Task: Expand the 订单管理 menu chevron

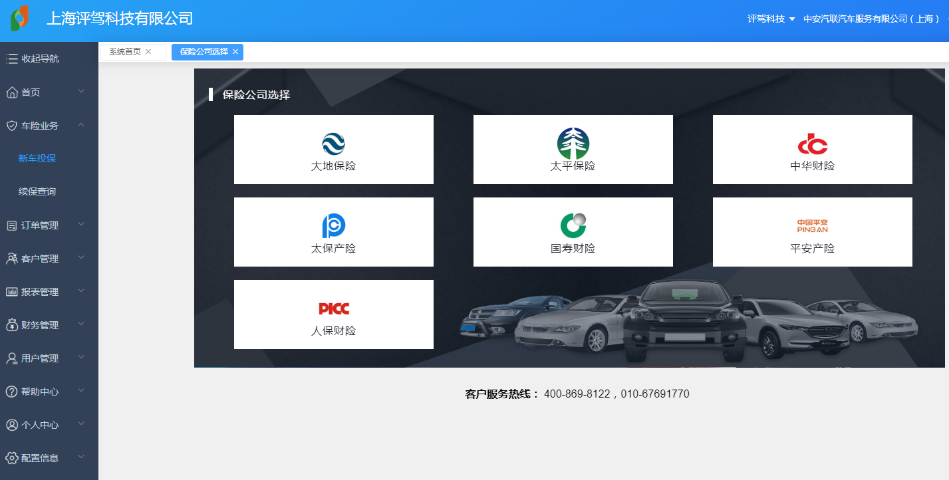Action: pos(81,224)
